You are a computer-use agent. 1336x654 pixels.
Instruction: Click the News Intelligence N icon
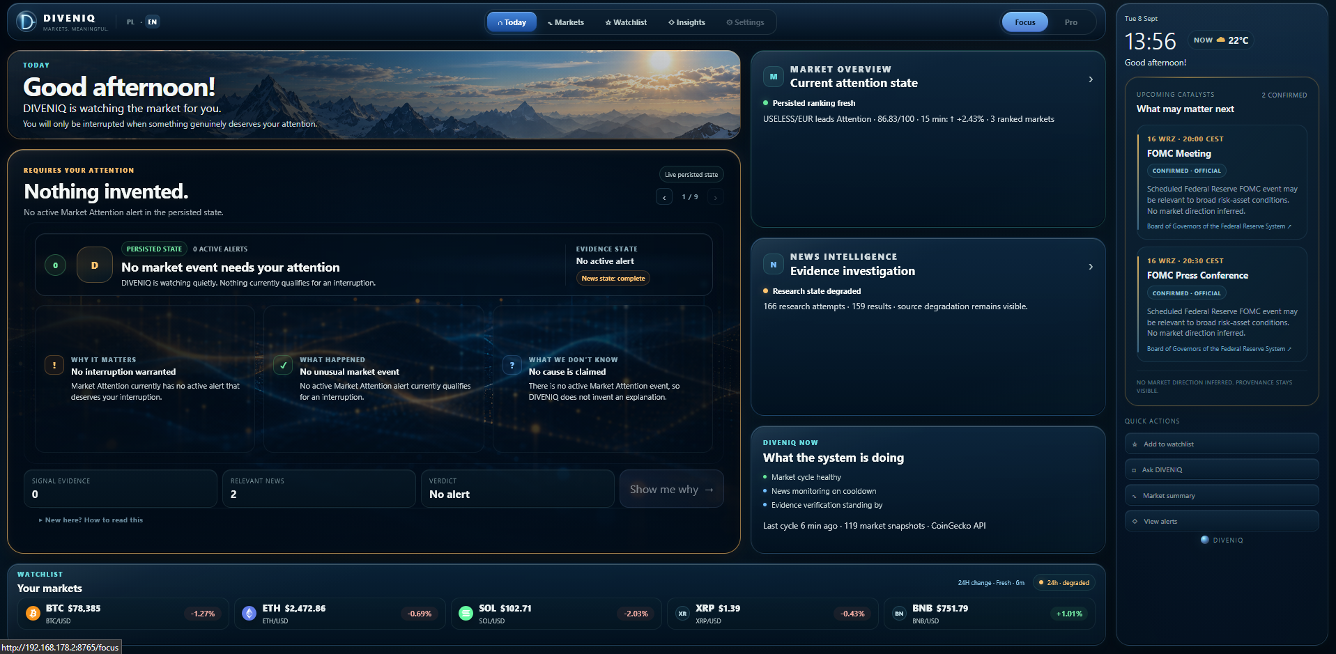(774, 265)
